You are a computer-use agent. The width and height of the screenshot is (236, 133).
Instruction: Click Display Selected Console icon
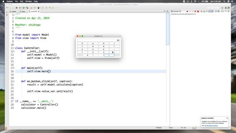218,11
